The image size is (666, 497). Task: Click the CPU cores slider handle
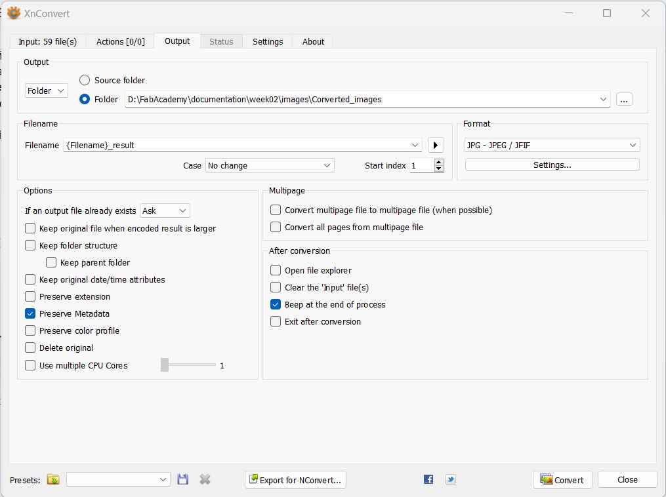pos(165,365)
